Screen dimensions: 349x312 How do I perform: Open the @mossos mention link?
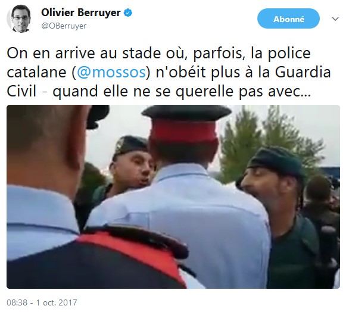pos(111,72)
